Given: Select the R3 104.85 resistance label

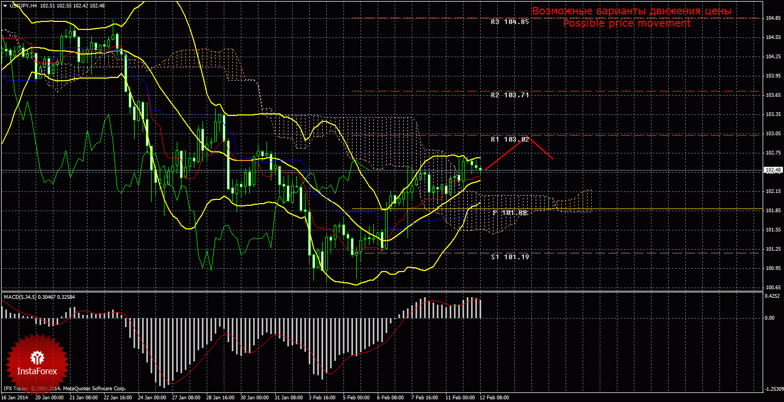Looking at the screenshot, I should [x=509, y=22].
